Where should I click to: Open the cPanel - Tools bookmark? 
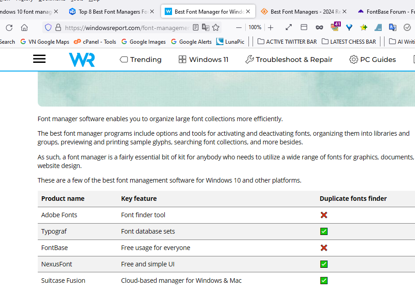pyautogui.click(x=95, y=41)
